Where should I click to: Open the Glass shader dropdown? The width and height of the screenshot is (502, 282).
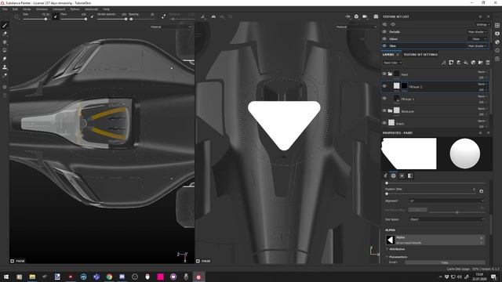coord(478,38)
